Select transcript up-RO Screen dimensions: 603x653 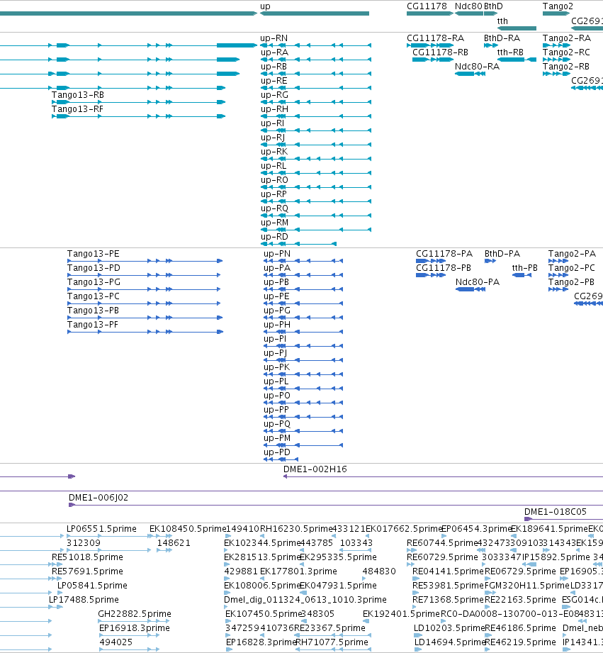pos(316,187)
